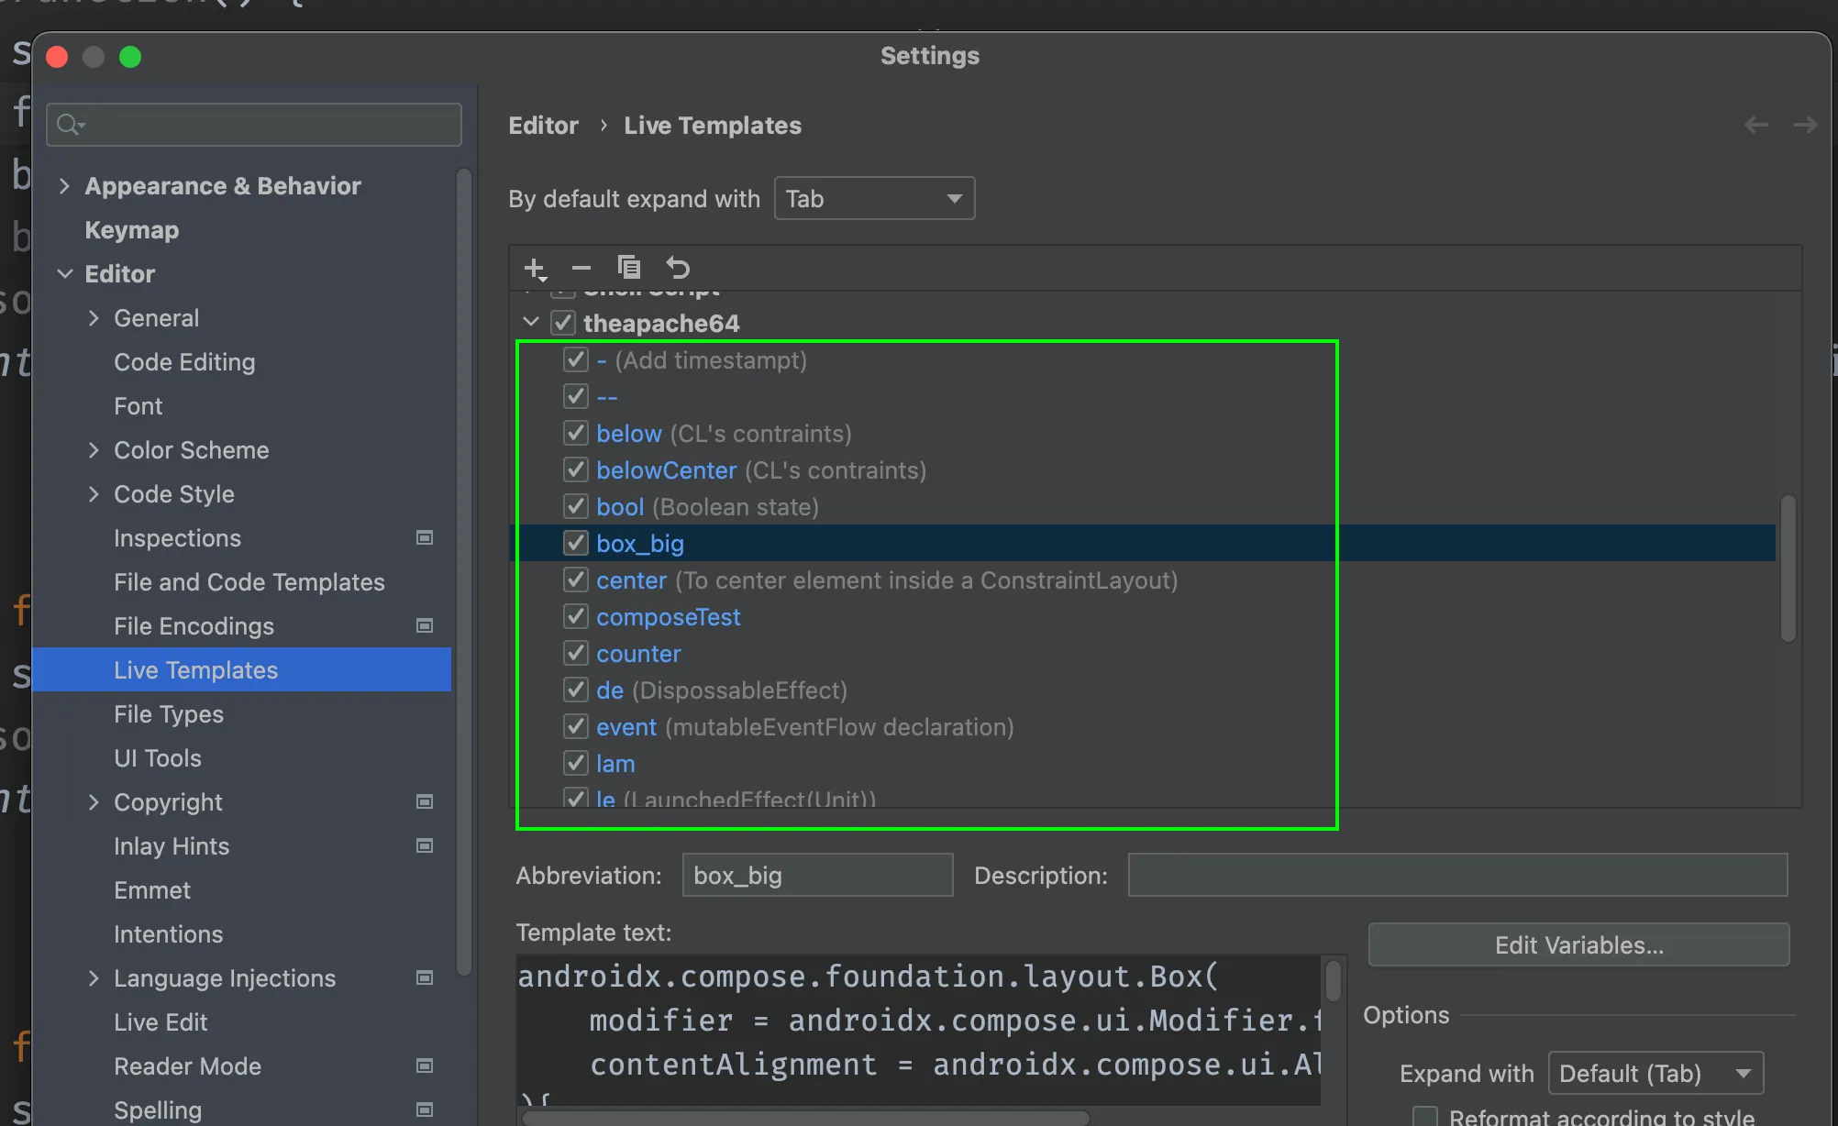Uncheck the bool template checkbox

pyautogui.click(x=576, y=506)
